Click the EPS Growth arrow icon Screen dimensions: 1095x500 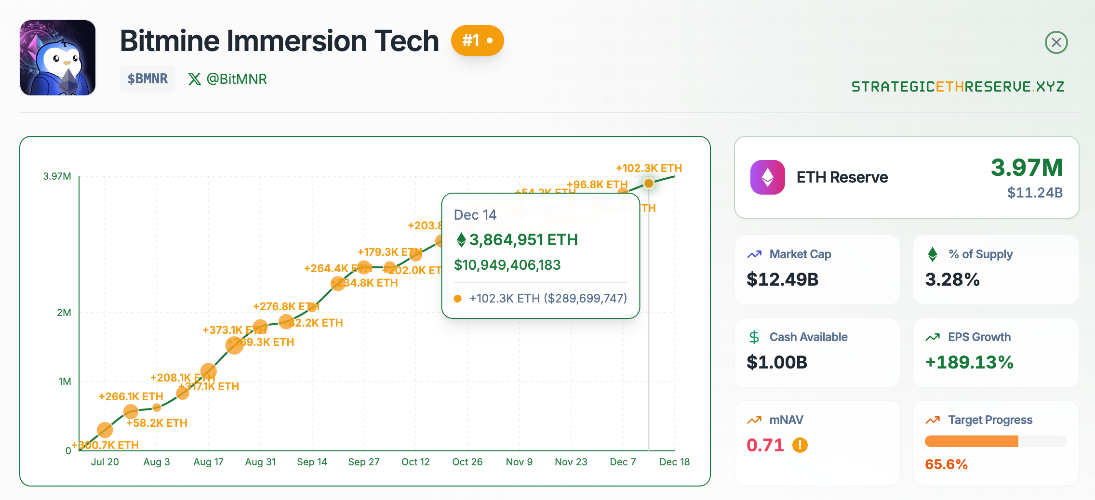pos(932,336)
